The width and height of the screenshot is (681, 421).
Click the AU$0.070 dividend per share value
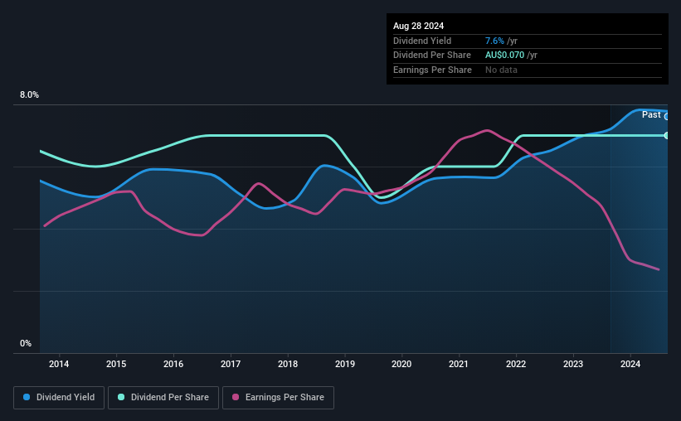(504, 56)
